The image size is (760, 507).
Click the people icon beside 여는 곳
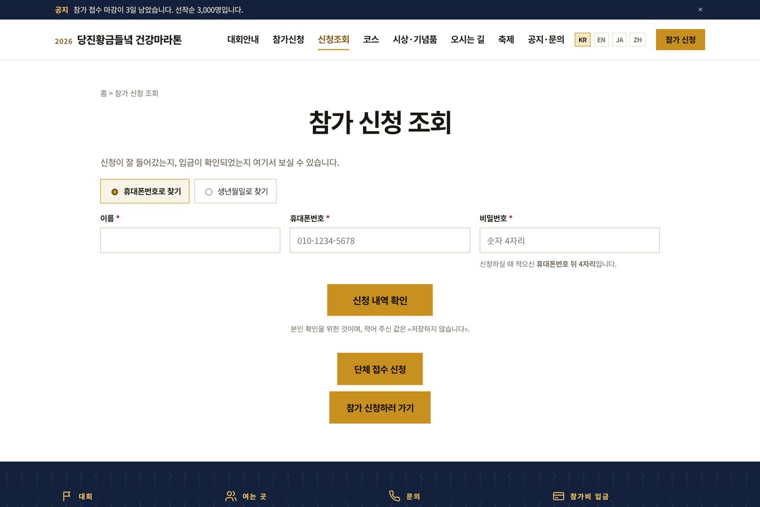point(231,496)
